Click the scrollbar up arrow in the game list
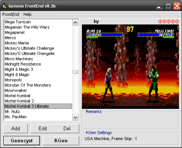The image size is (182, 148). [x=76, y=23]
